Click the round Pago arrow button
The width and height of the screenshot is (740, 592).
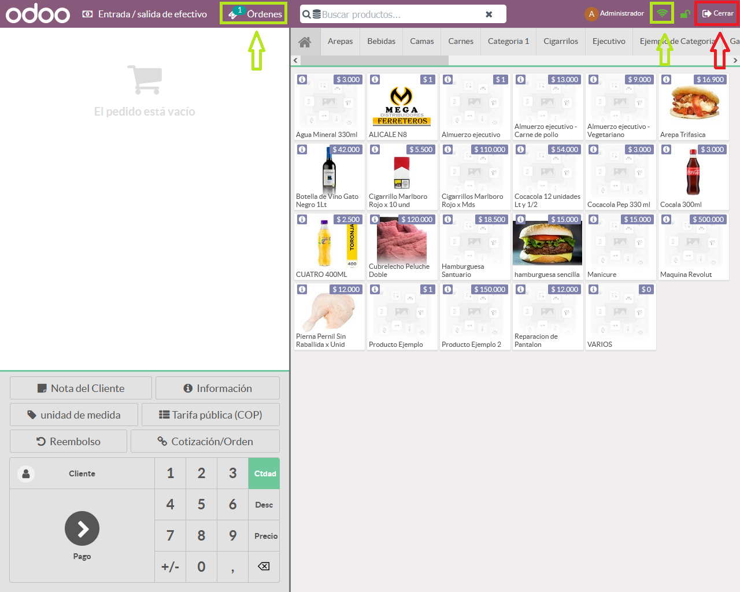click(x=82, y=528)
